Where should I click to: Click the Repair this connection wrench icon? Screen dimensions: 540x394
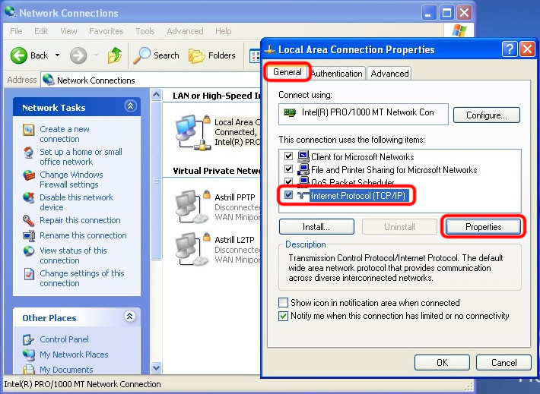(x=29, y=220)
